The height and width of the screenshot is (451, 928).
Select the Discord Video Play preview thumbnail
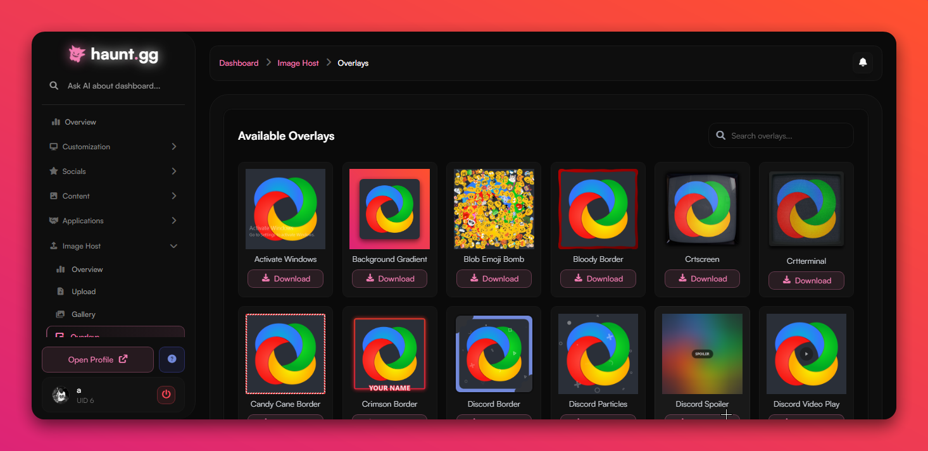point(806,354)
